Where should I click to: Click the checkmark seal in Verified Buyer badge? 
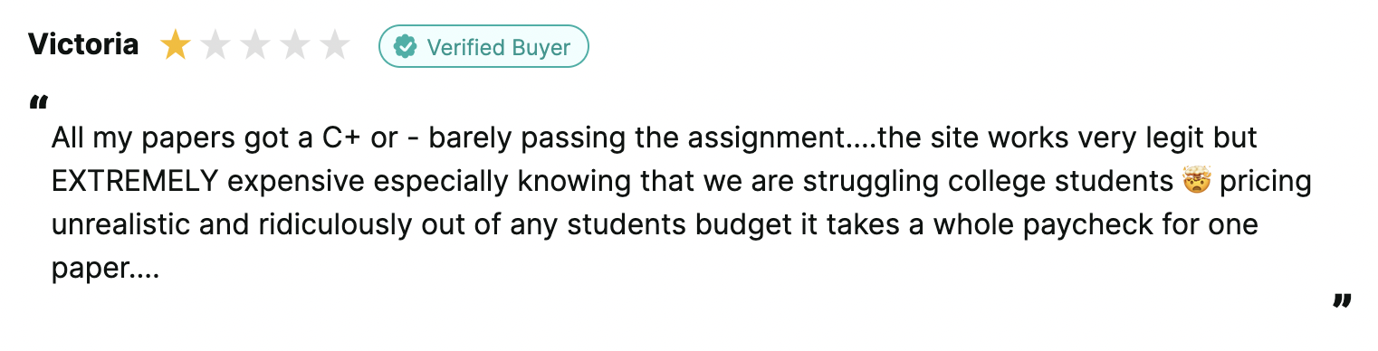coord(405,46)
